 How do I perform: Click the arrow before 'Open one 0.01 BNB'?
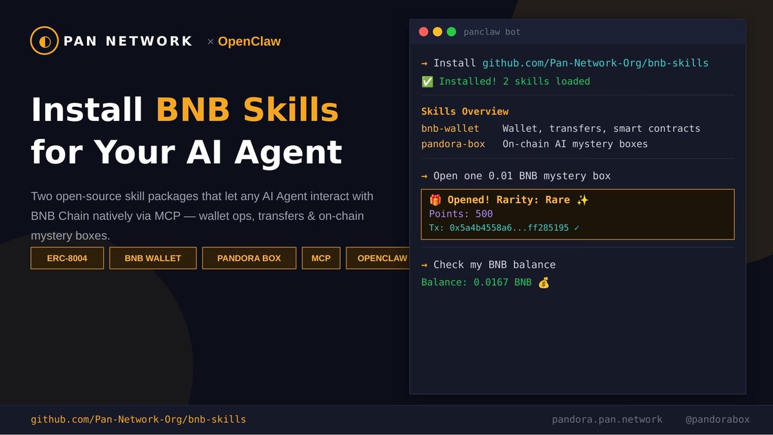click(x=425, y=176)
